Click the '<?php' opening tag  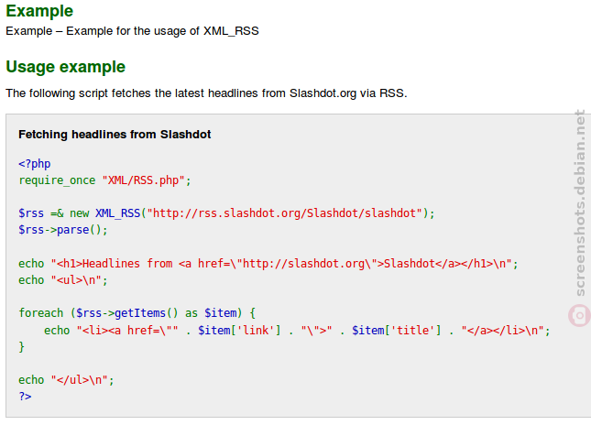pyautogui.click(x=34, y=164)
